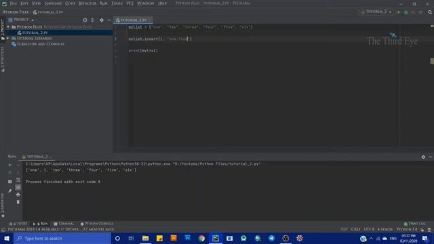Open the run configuration dropdown tutorial_2

click(376, 12)
